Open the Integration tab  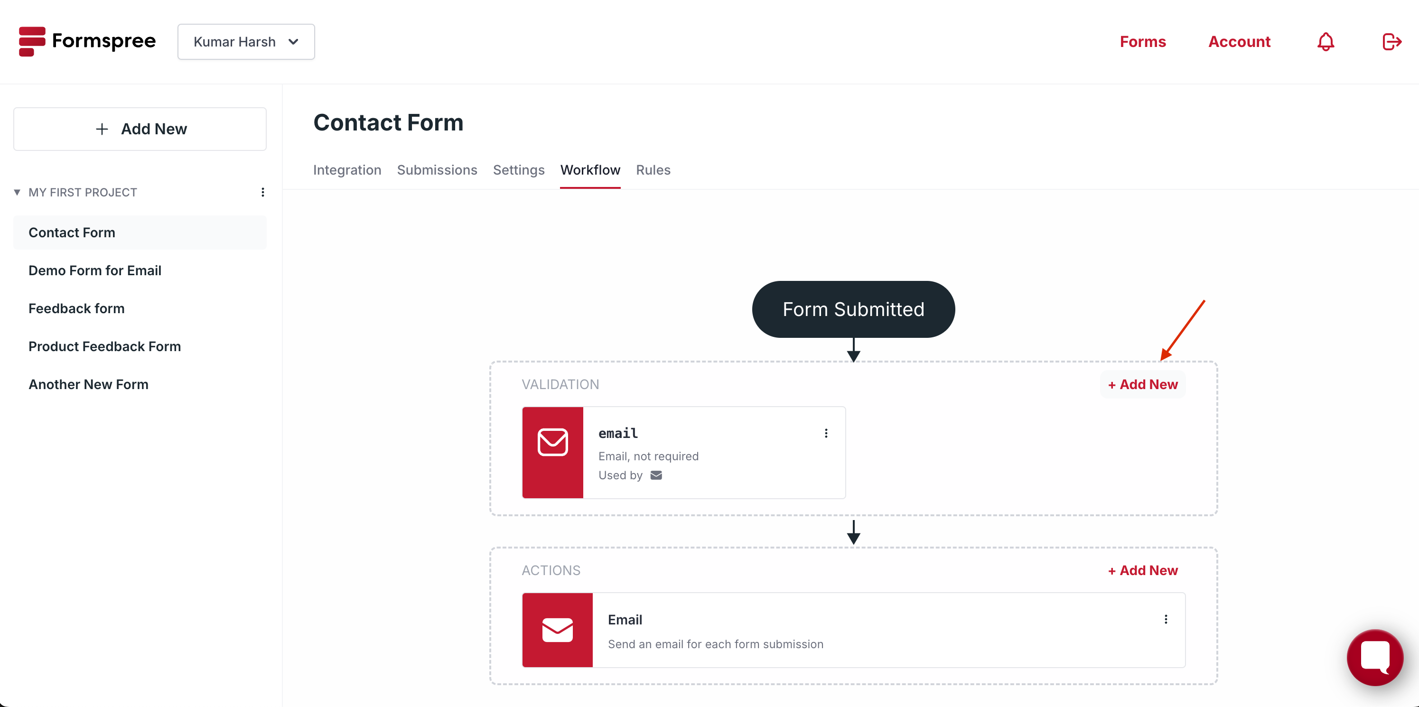[x=347, y=170]
